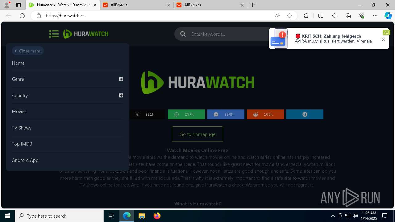Open the tab actions menu icon

[x=19, y=5]
